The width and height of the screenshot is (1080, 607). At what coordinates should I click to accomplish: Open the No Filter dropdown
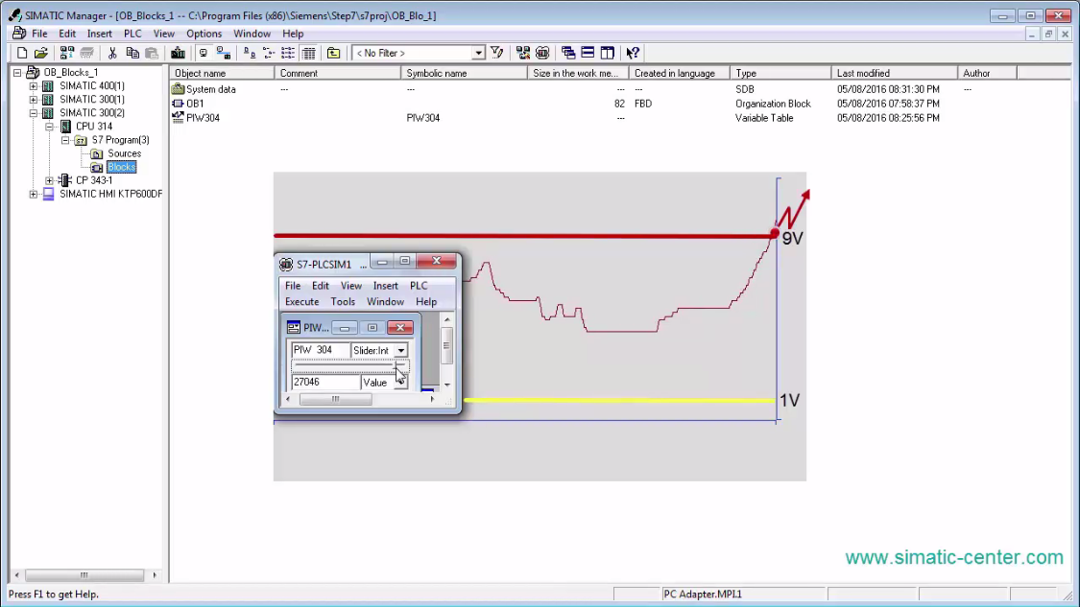(x=478, y=53)
